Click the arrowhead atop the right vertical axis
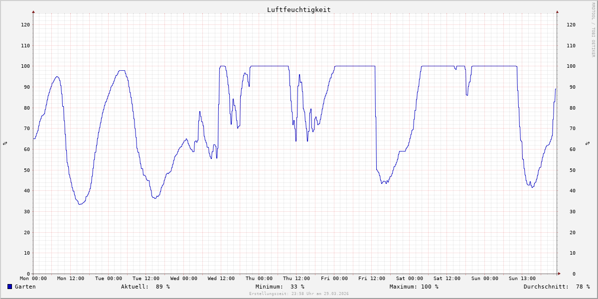Viewport: 598px width, 299px height. tap(557, 11)
